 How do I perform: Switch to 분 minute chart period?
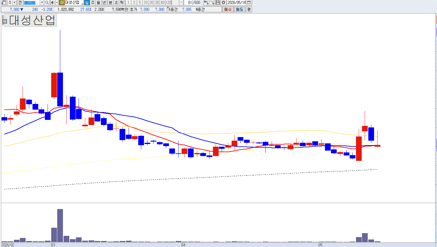pyautogui.click(x=110, y=2)
